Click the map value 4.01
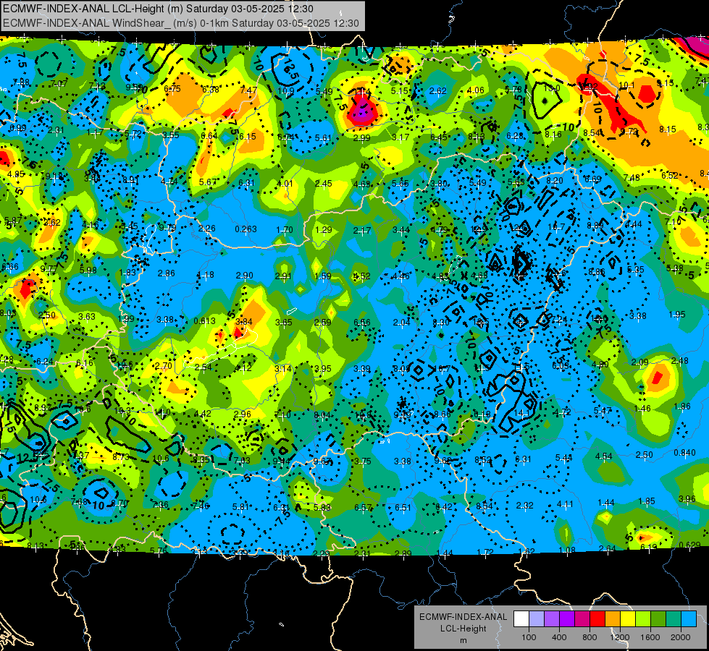The image size is (709, 651). pos(285,184)
